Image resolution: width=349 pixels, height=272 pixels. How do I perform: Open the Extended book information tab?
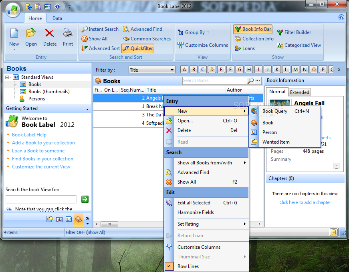tap(300, 92)
